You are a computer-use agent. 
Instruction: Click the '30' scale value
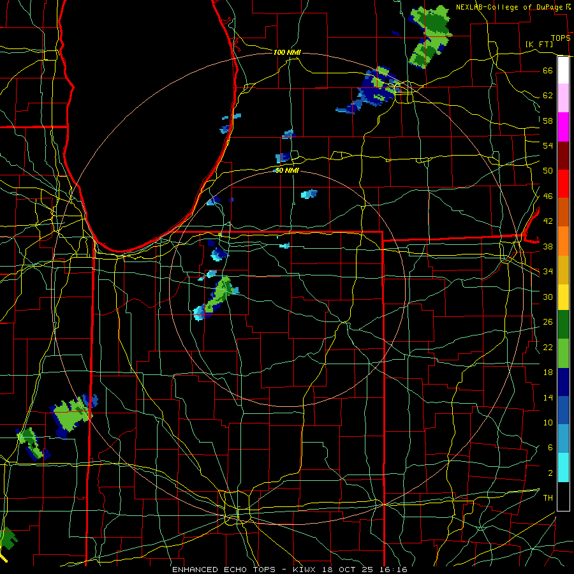tap(548, 297)
